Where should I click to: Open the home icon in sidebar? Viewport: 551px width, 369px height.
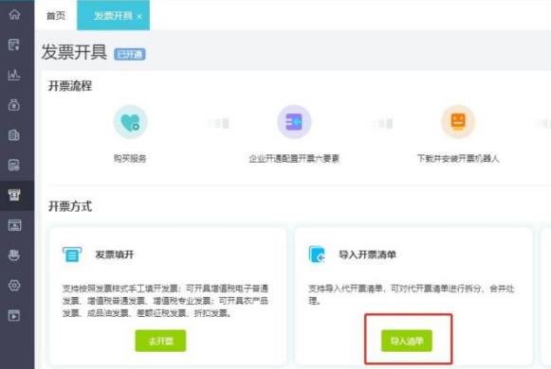(x=14, y=15)
